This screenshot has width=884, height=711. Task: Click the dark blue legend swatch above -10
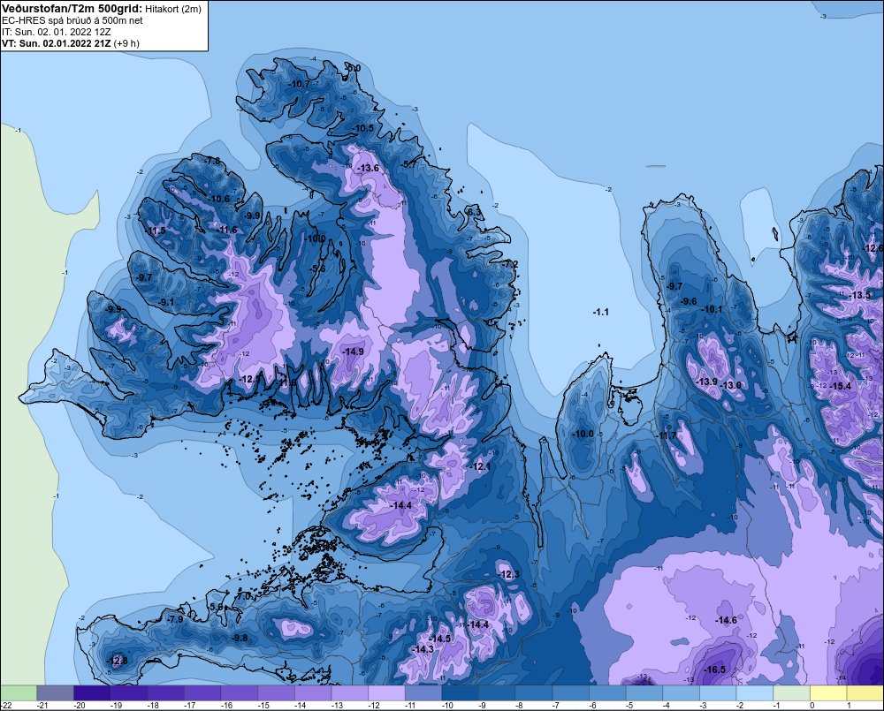[460, 692]
